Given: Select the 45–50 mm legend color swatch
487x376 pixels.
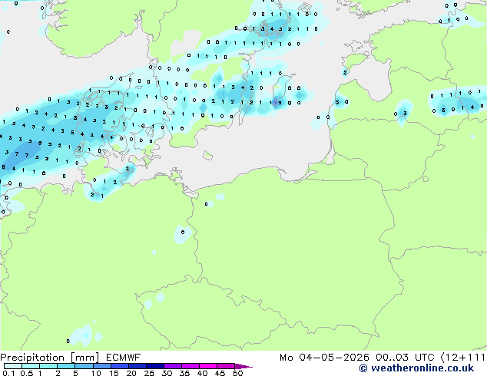Looking at the screenshot, I should (226, 366).
